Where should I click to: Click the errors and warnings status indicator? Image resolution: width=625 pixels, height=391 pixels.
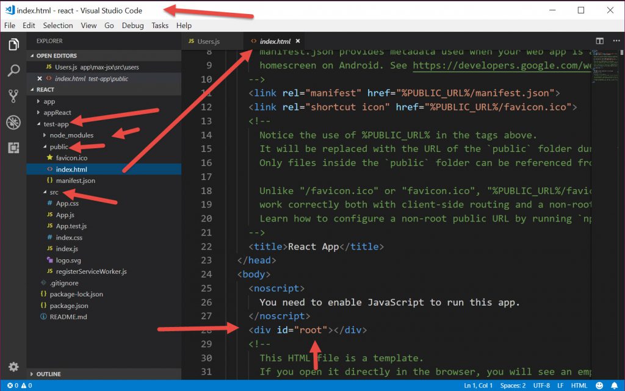pos(20,386)
